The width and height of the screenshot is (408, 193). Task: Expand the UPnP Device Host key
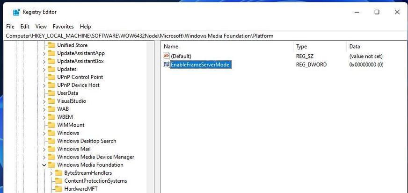[44, 86]
